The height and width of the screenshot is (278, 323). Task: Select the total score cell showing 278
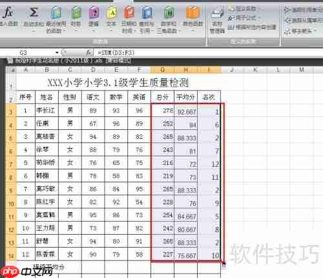tap(163, 111)
